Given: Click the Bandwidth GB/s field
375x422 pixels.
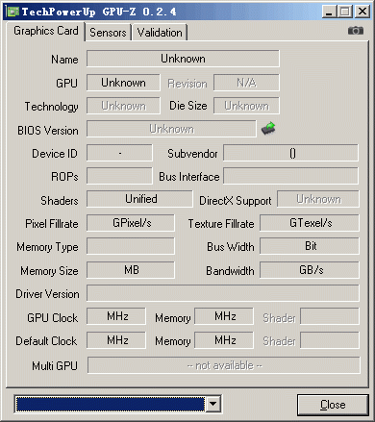Looking at the screenshot, I should tap(310, 270).
